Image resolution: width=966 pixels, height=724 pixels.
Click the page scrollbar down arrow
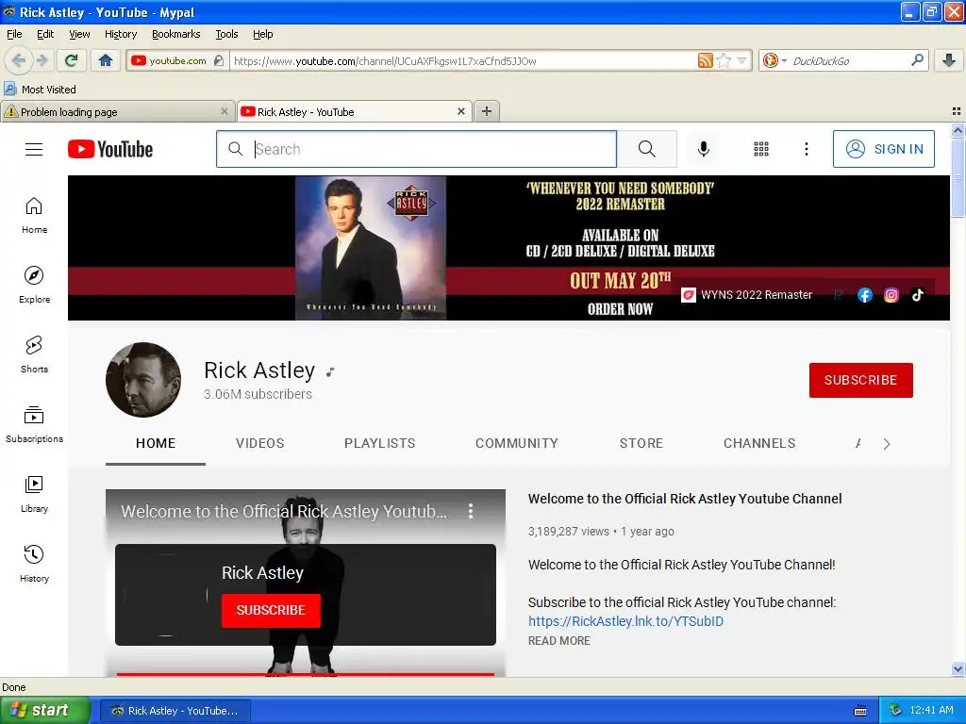coord(958,668)
